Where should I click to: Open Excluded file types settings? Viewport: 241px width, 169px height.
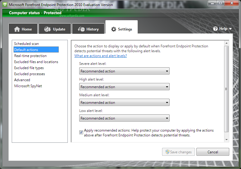29,68
